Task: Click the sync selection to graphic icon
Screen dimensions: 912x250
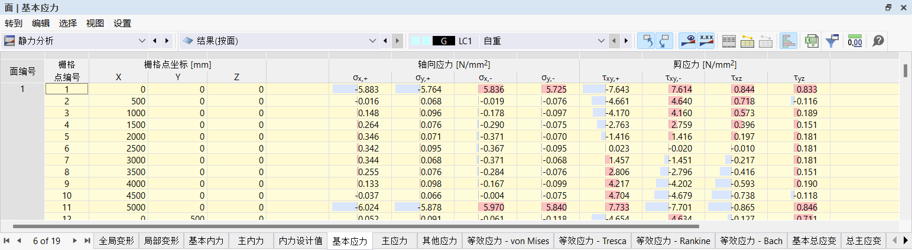Action: tap(648, 41)
